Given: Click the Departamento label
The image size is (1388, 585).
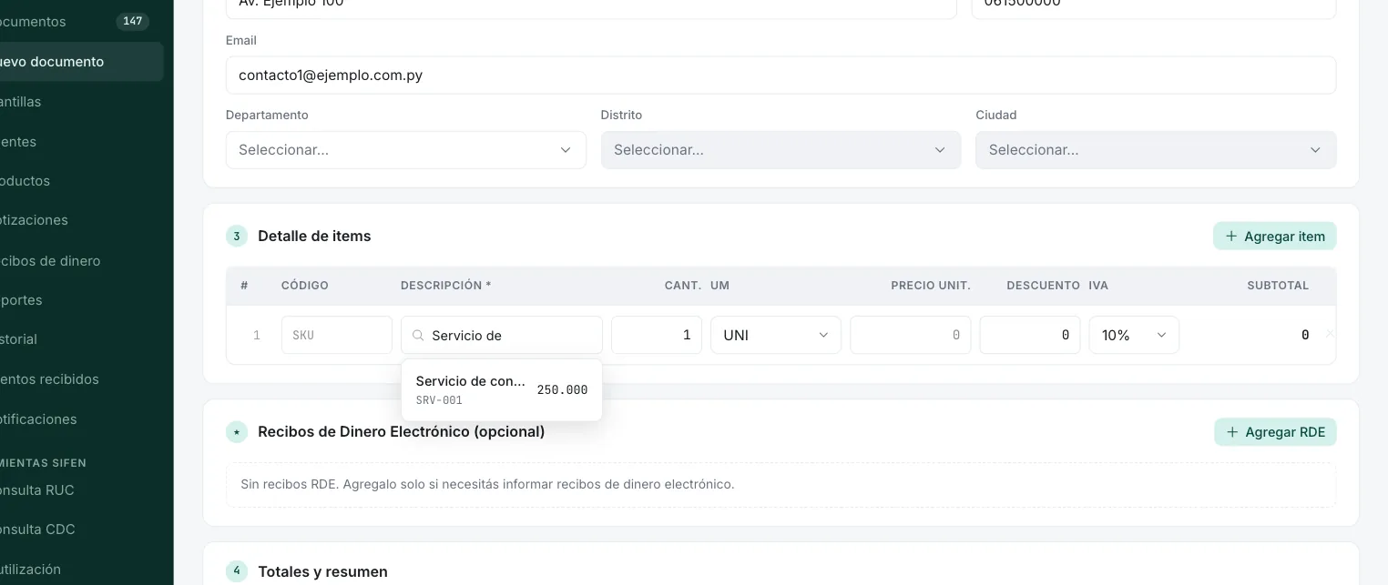Looking at the screenshot, I should [267, 115].
